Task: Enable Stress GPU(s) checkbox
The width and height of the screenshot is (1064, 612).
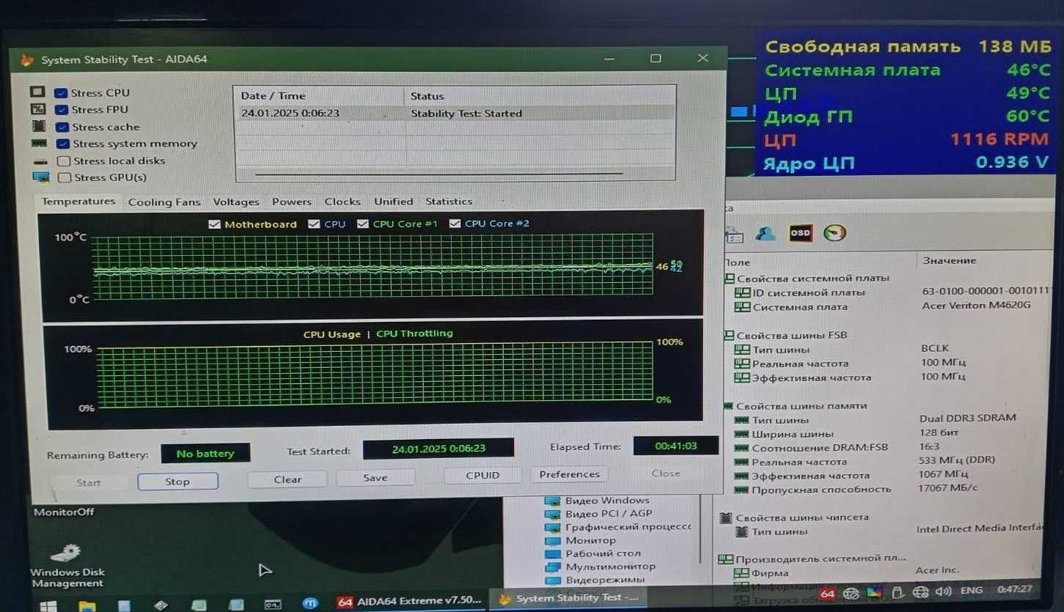Action: tap(64, 177)
